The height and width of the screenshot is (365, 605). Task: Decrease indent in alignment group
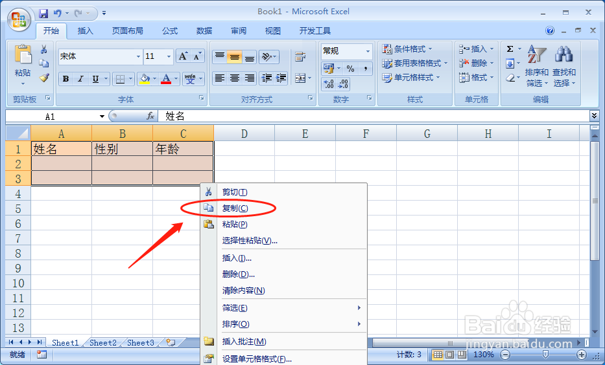pyautogui.click(x=267, y=78)
